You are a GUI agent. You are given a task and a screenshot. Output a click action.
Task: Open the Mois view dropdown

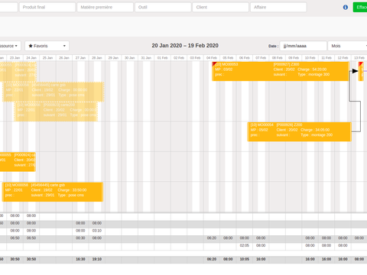pyautogui.click(x=348, y=46)
